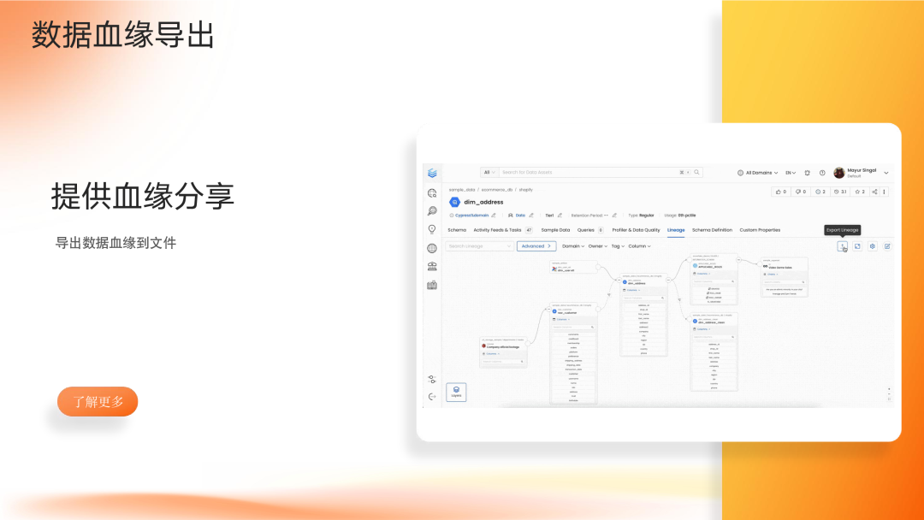Open the Settings sliders icon in sidebar
Image resolution: width=924 pixels, height=520 pixels.
[x=432, y=379]
